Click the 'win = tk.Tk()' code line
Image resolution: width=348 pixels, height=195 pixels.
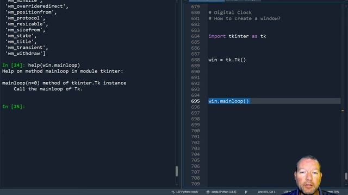[x=227, y=60]
